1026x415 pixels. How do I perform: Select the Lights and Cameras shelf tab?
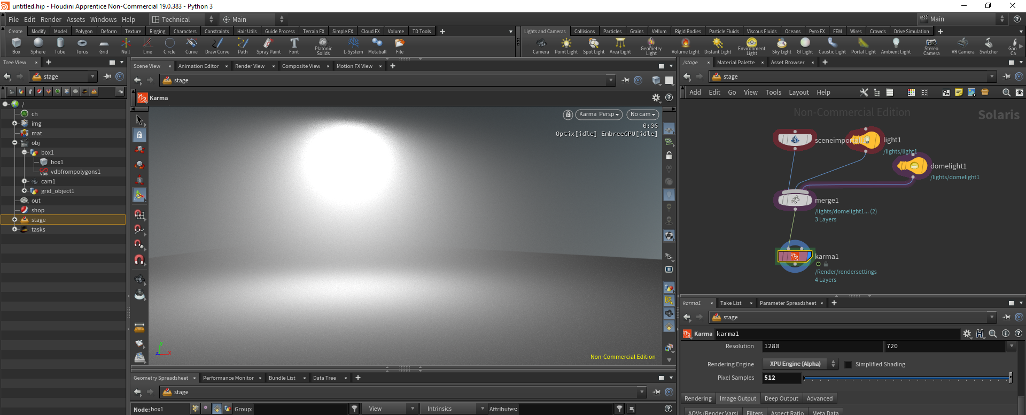pos(545,32)
